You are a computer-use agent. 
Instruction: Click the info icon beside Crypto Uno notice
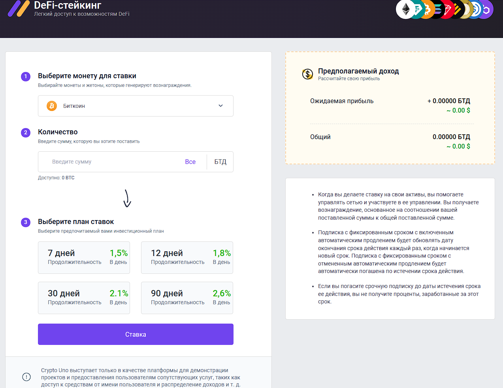pos(26,377)
